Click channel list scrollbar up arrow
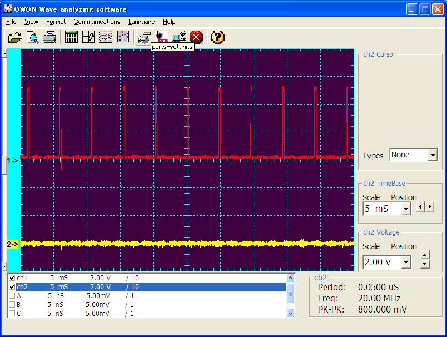Viewport: 447px width, 337px height. pos(290,278)
